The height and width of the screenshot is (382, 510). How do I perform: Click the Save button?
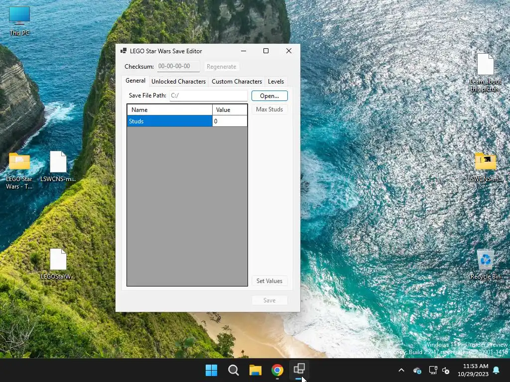269,300
